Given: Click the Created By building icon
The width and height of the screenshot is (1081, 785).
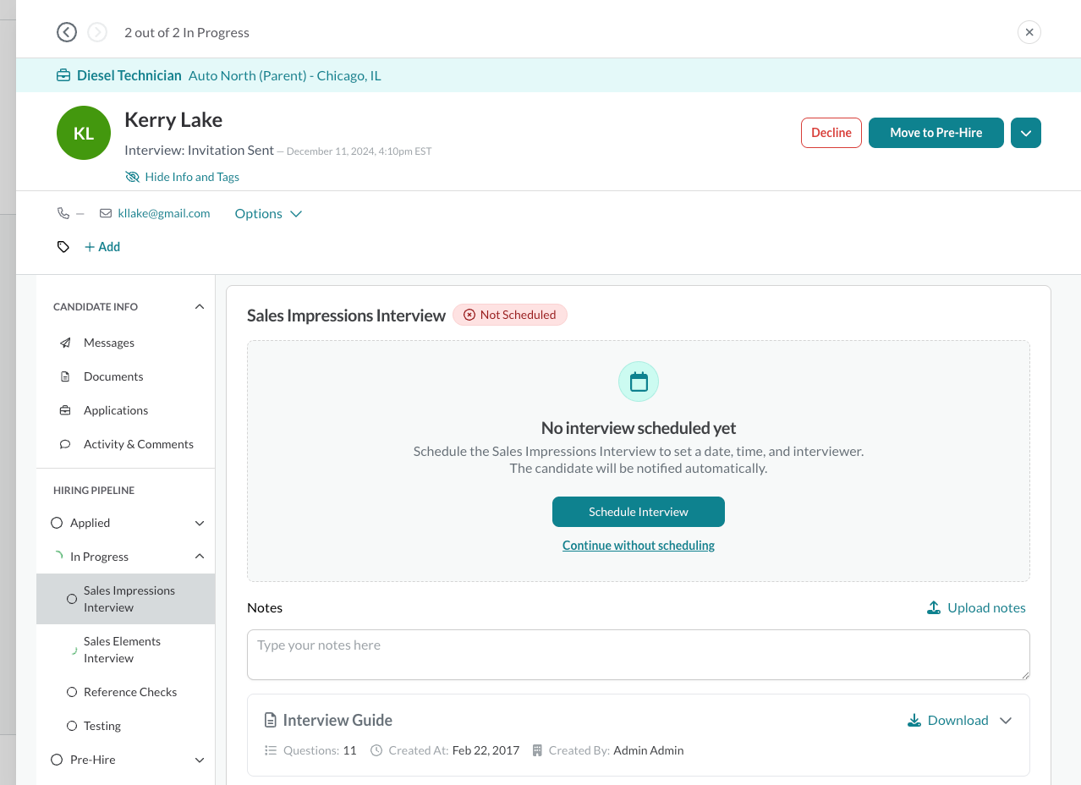Looking at the screenshot, I should (537, 750).
